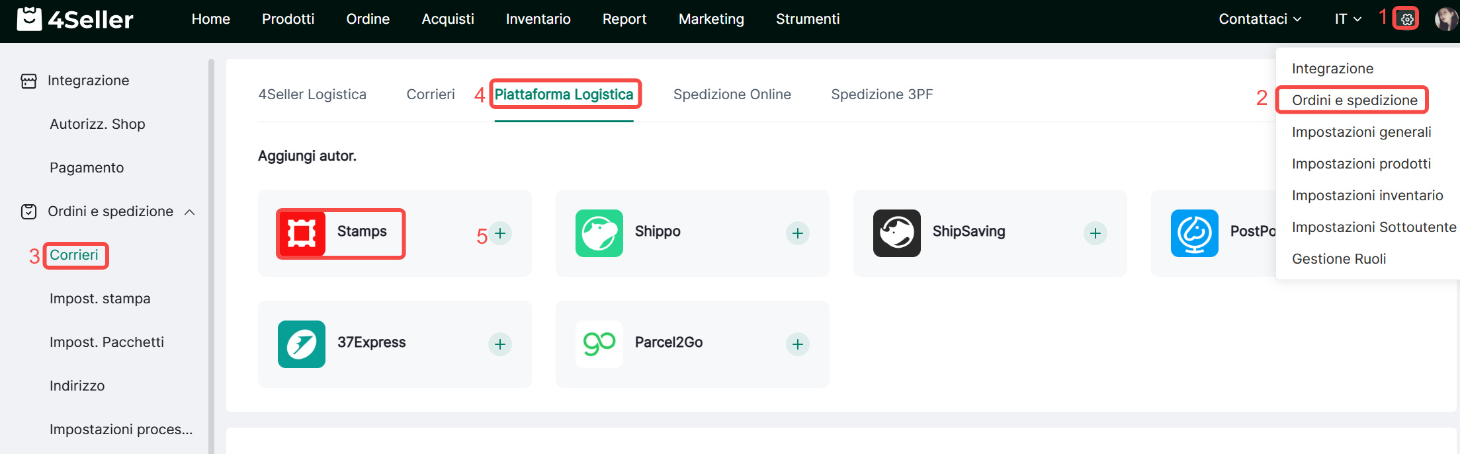Screen dimensions: 1460x454
Task: Add 37Express using its plus icon
Action: (500, 344)
